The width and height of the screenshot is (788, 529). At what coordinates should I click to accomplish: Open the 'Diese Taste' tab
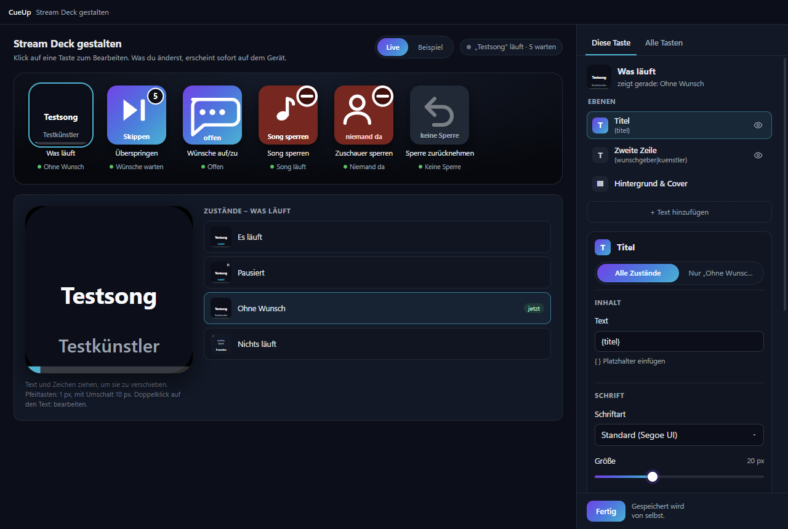click(611, 43)
